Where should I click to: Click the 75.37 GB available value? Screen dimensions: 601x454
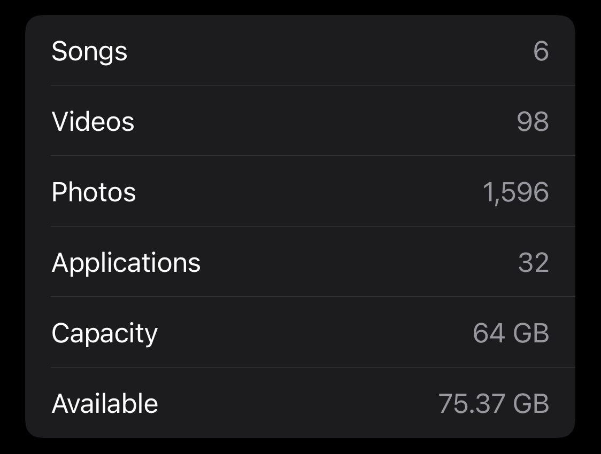(494, 404)
